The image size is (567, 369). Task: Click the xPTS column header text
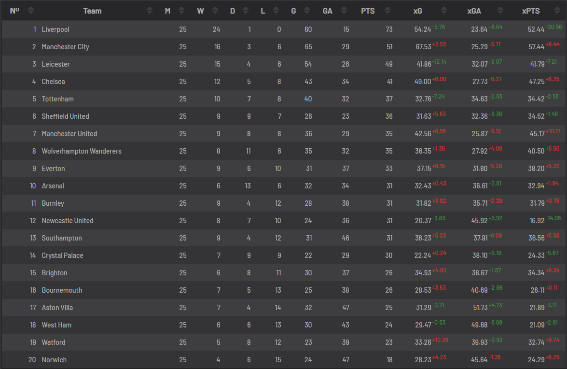coord(531,11)
